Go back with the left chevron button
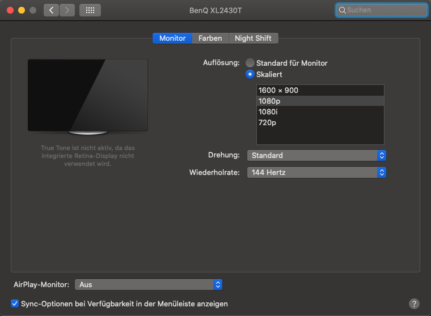The width and height of the screenshot is (431, 316). (x=51, y=10)
